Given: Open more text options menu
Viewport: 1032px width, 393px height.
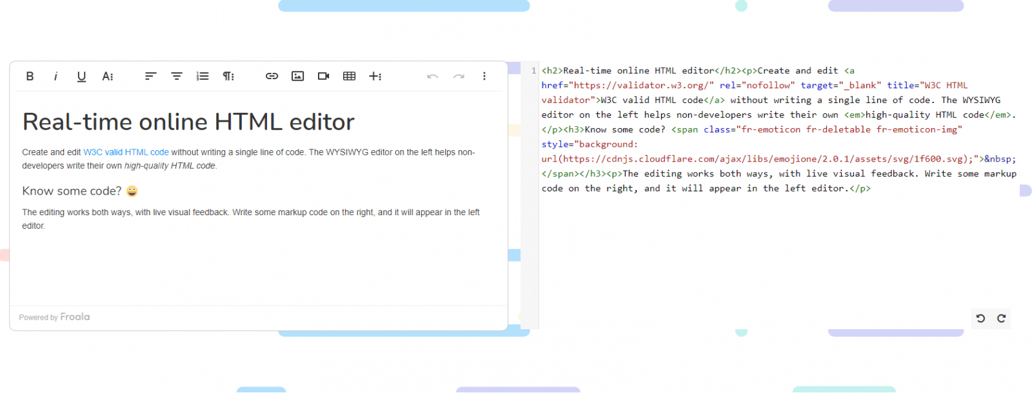Looking at the screenshot, I should pos(108,76).
